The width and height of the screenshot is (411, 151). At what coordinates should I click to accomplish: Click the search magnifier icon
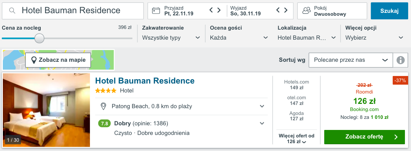(12, 10)
